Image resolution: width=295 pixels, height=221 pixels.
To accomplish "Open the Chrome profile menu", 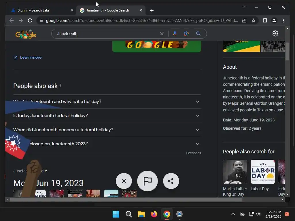I will pyautogui.click(x=274, y=20).
